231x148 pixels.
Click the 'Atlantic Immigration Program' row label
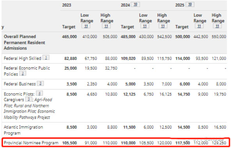pos(23,130)
